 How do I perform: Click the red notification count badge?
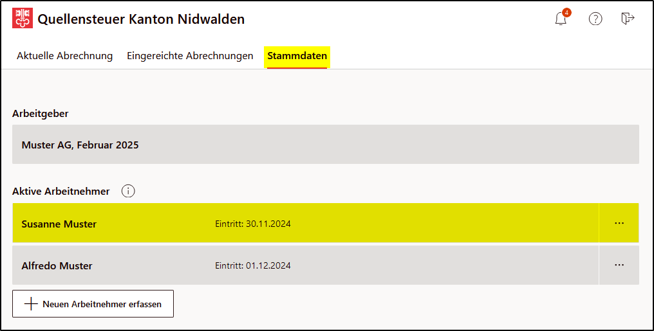click(566, 12)
